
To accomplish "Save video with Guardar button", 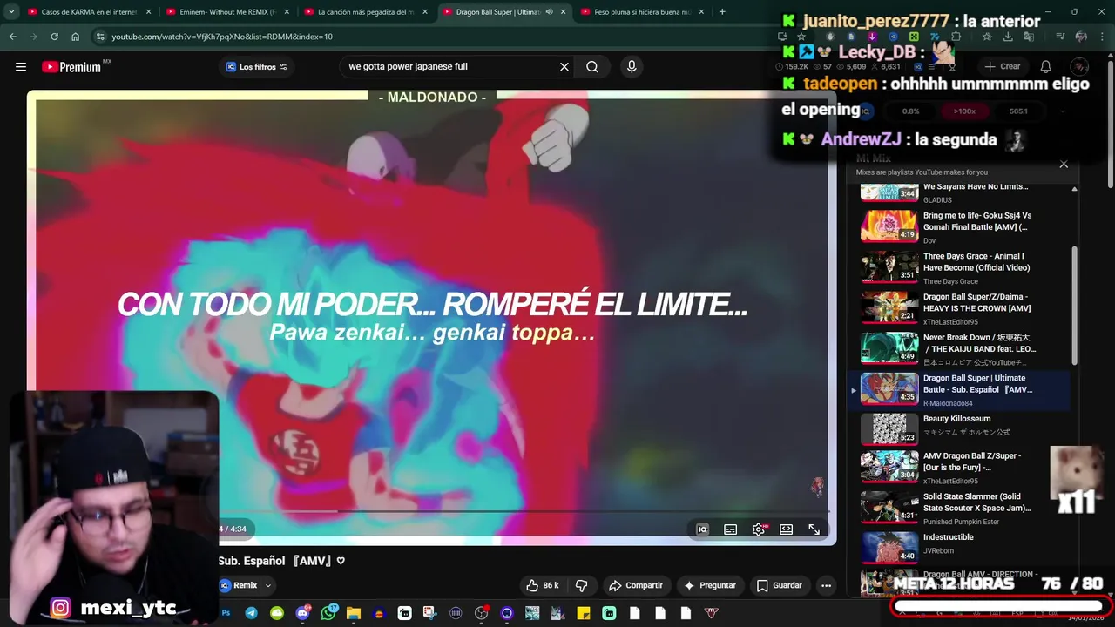I will click(x=780, y=585).
